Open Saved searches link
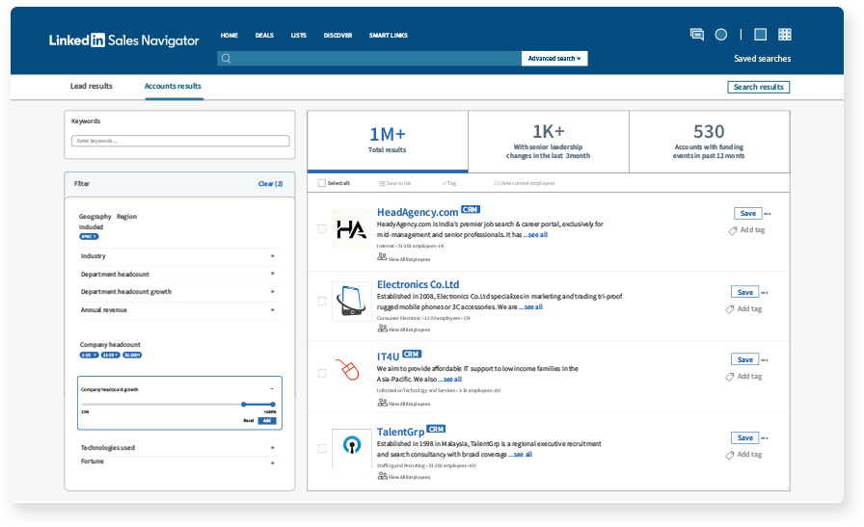 763,59
